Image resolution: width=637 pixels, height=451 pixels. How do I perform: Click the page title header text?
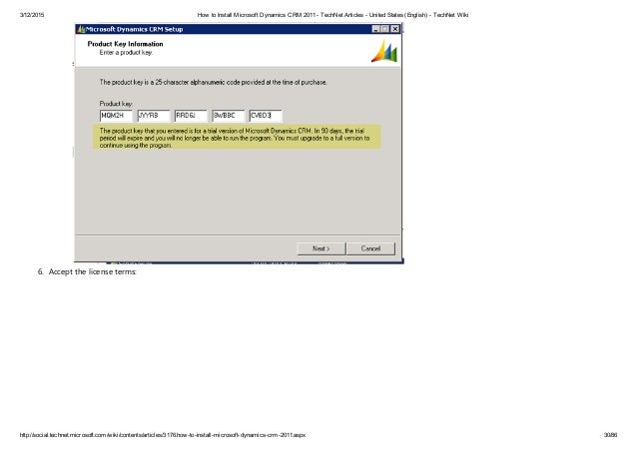pos(332,15)
